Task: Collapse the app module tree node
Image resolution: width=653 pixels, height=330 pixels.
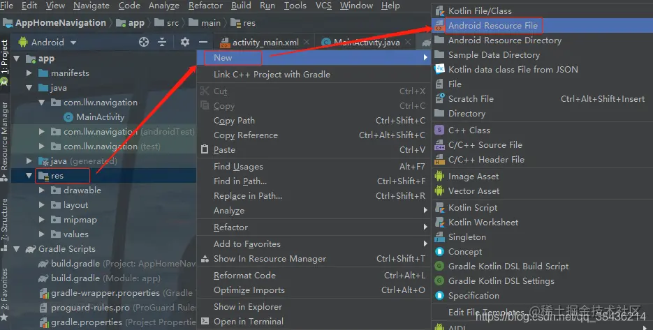Action: click(17, 59)
